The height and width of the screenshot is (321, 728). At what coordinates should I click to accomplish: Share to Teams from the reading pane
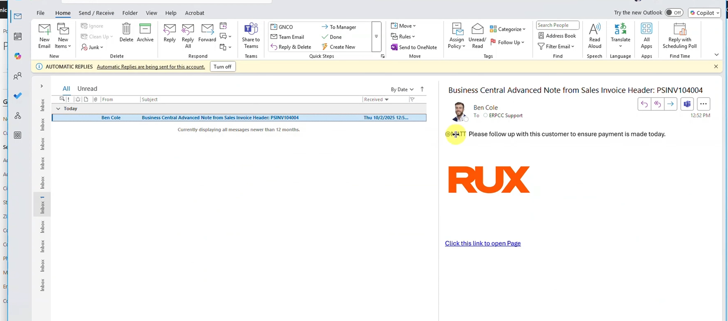point(687,104)
